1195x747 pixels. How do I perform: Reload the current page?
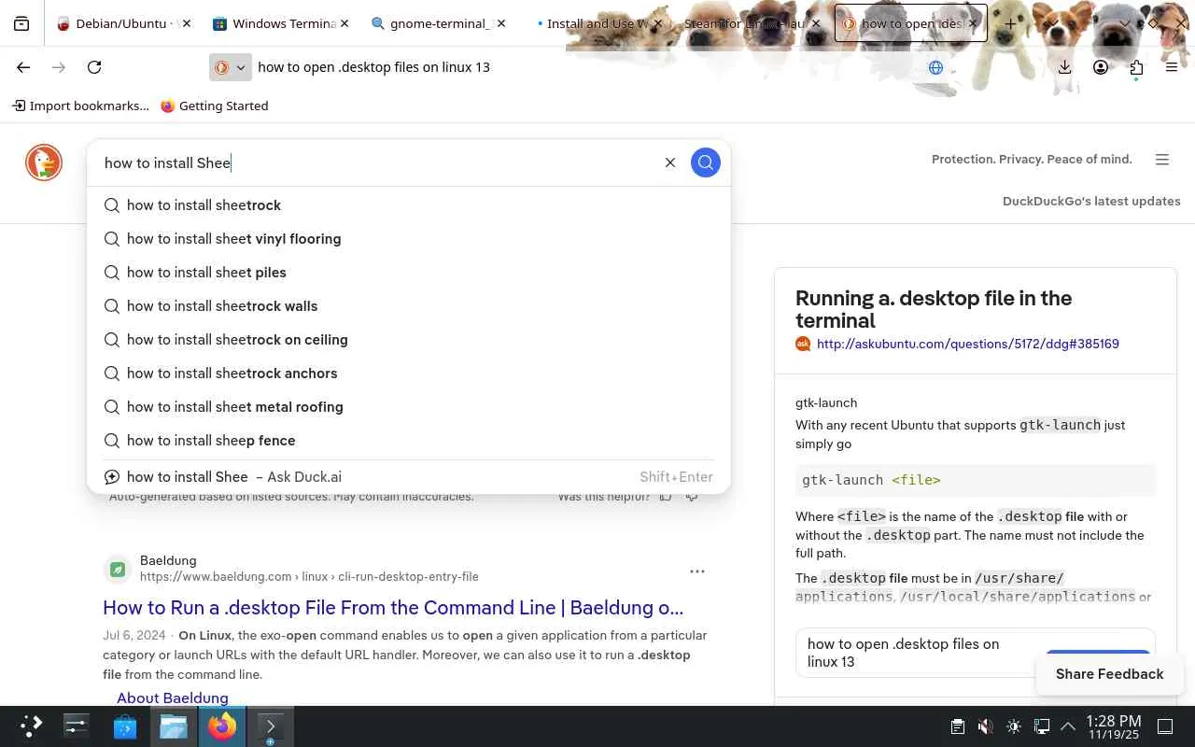click(x=94, y=67)
